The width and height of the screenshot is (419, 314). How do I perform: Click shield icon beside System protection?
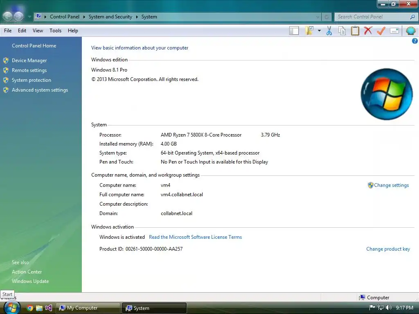pyautogui.click(x=6, y=80)
